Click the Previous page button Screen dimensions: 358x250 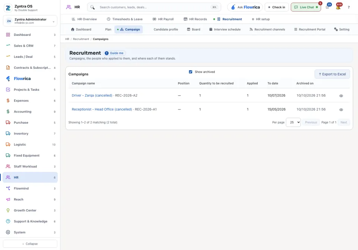pyautogui.click(x=311, y=122)
